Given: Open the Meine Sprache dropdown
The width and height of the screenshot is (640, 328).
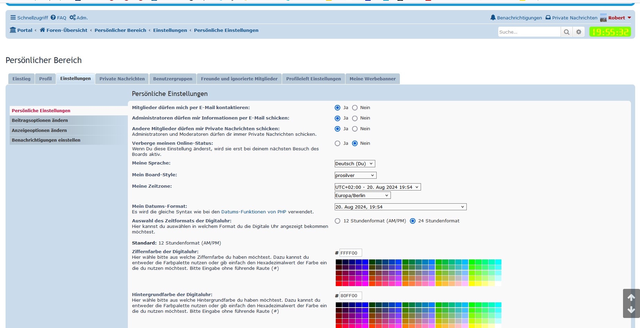Looking at the screenshot, I should point(354,164).
